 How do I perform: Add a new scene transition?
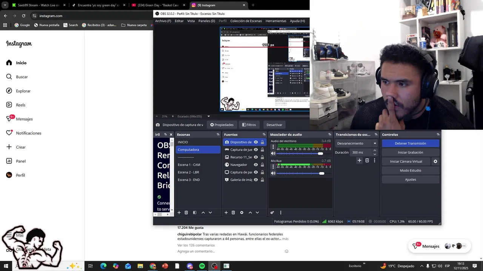[x=360, y=160]
